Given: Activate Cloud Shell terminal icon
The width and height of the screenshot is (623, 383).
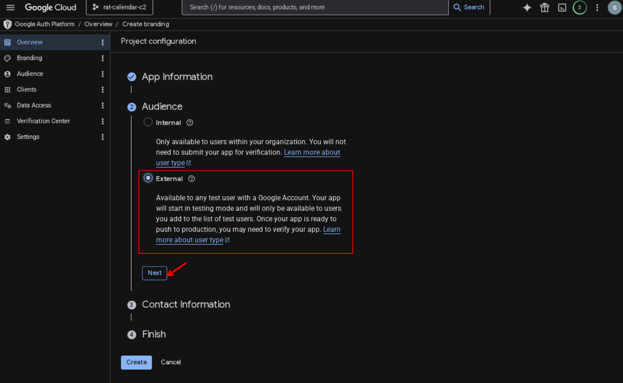Looking at the screenshot, I should [x=562, y=7].
